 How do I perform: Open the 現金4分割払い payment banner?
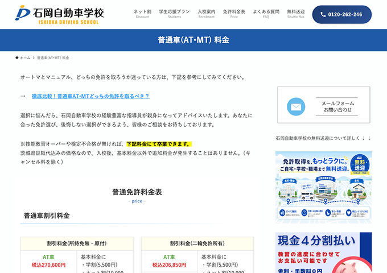[x=324, y=253]
